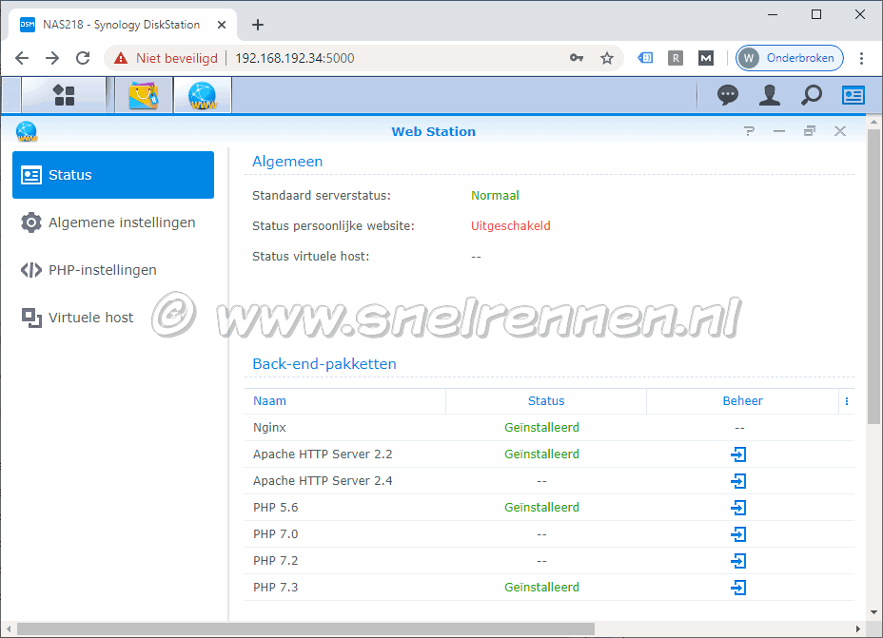Screen dimensions: 883x638
Task: Click the M browser extension icon
Action: pos(706,58)
